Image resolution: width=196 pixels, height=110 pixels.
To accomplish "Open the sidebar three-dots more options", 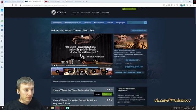I will point(2,104).
